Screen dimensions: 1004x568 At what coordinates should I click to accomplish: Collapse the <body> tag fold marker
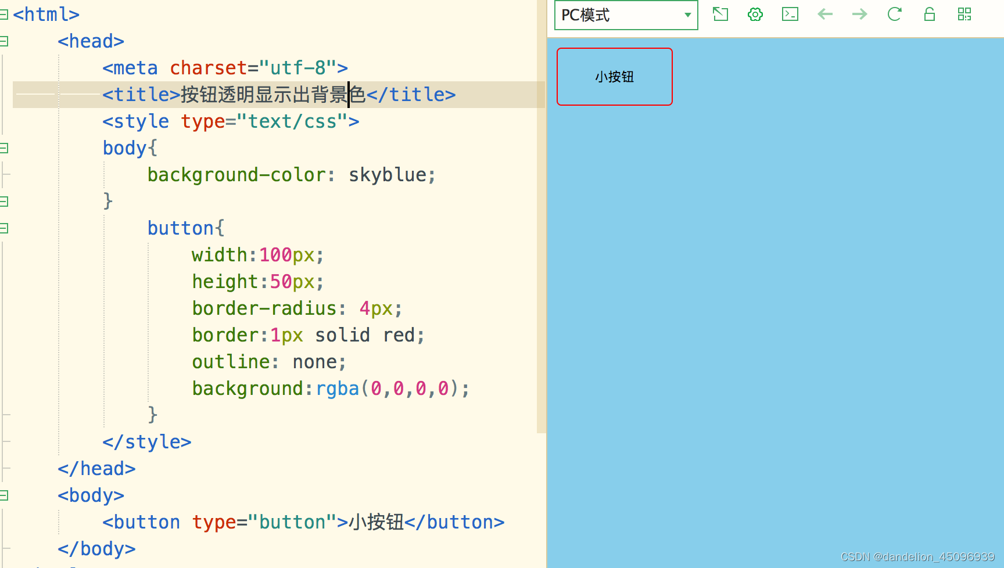[x=3, y=495]
